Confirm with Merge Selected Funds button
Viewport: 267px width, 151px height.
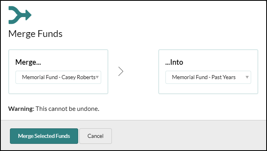44,136
